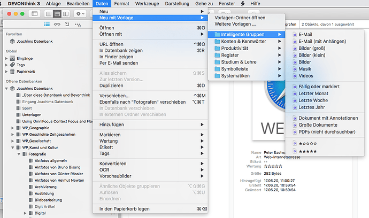Viewport: 369px width, 218px height.
Task: Open the Intelligente Gruppen folder submenu
Action: [x=247, y=35]
